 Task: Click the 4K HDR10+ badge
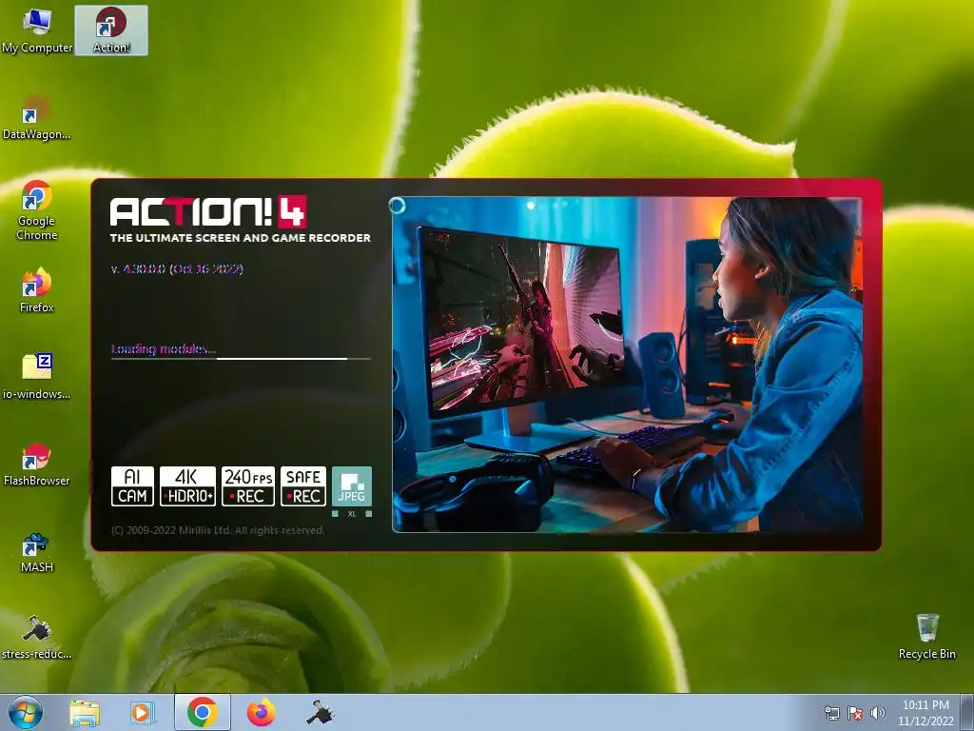[x=187, y=486]
